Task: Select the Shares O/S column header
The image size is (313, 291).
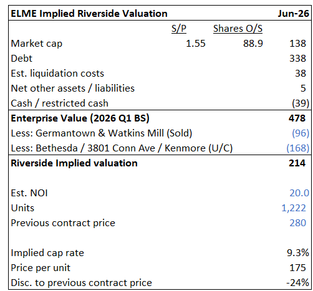Action: tap(238, 29)
